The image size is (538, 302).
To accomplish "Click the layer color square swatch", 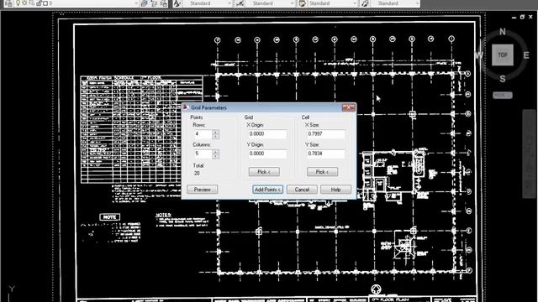I will 45,3.
